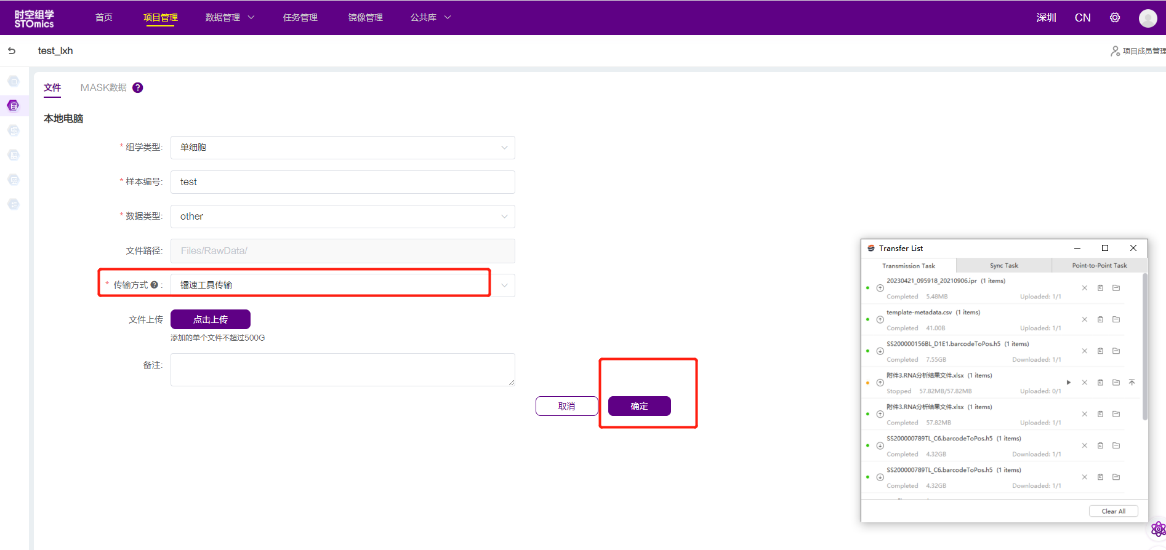The image size is (1166, 550).
Task: View log for SS200000156BL_D1E1 download
Action: [x=1100, y=351]
